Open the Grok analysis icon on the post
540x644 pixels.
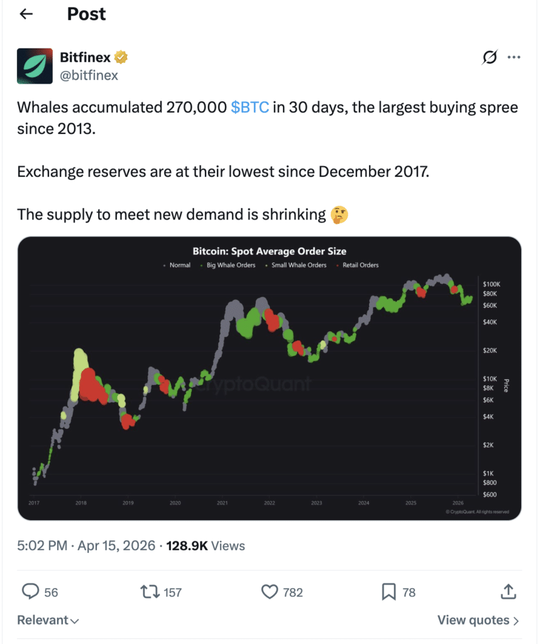[x=489, y=57]
